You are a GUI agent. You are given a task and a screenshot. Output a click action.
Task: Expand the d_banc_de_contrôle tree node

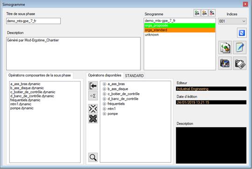point(105,99)
